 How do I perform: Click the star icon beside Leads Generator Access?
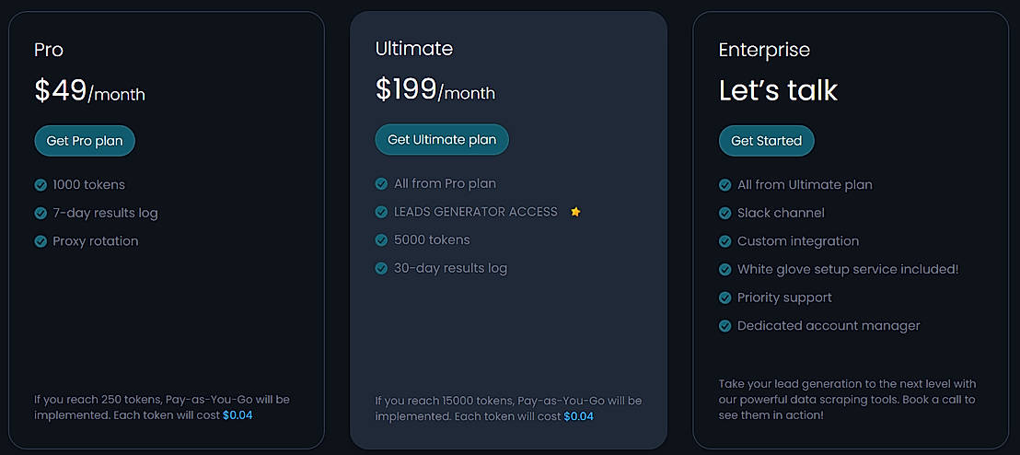coord(575,212)
